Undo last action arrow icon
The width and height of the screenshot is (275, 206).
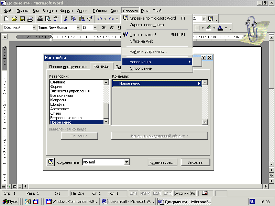tap(100, 19)
